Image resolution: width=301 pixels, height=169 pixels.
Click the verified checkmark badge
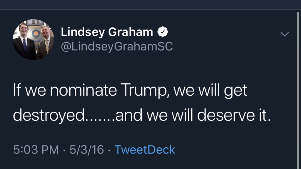(163, 32)
